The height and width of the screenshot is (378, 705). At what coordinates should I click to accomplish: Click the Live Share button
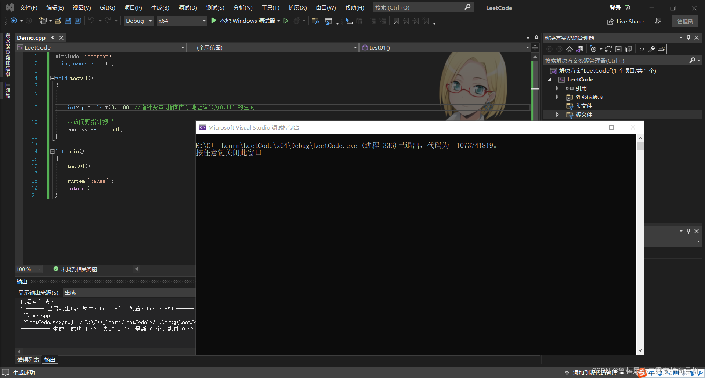[625, 21]
